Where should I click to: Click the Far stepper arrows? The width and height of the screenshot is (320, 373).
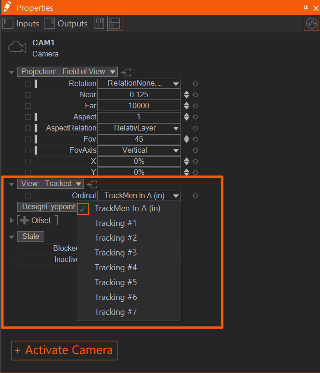pos(187,106)
